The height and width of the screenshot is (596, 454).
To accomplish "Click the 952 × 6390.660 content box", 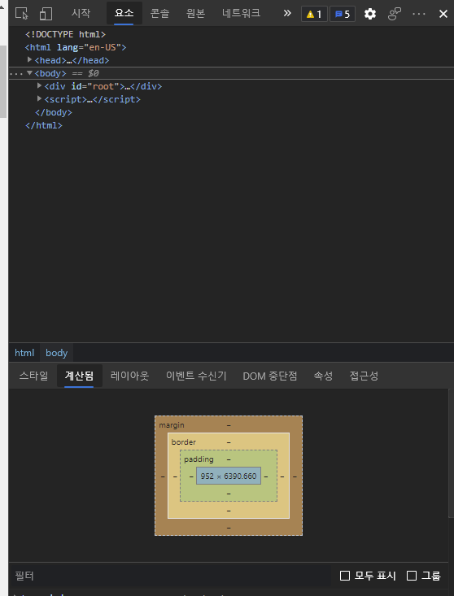I will (229, 476).
